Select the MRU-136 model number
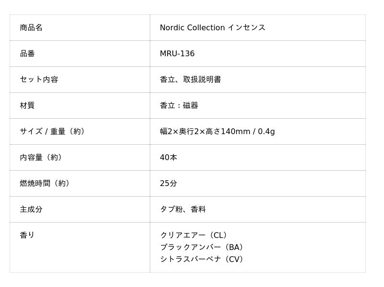Viewport: 384px width, 287px height. click(x=177, y=54)
